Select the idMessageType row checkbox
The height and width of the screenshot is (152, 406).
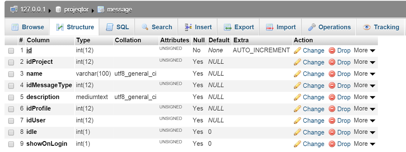pyautogui.click(x=11, y=86)
